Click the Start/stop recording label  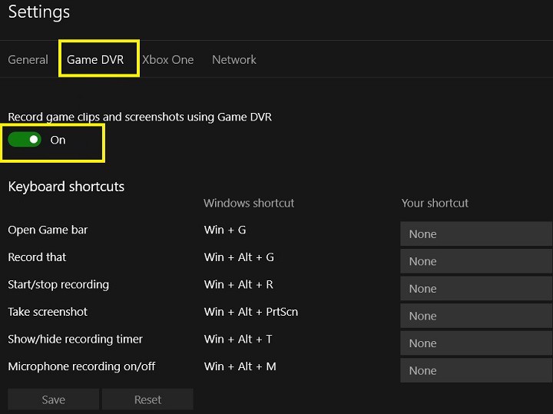pos(58,285)
